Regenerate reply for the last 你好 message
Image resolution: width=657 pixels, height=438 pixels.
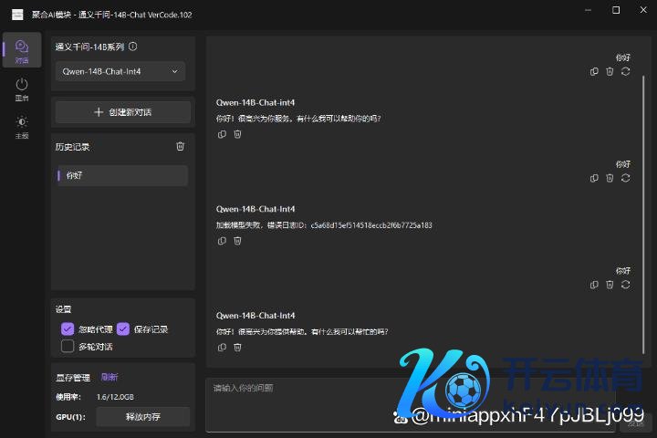(625, 285)
